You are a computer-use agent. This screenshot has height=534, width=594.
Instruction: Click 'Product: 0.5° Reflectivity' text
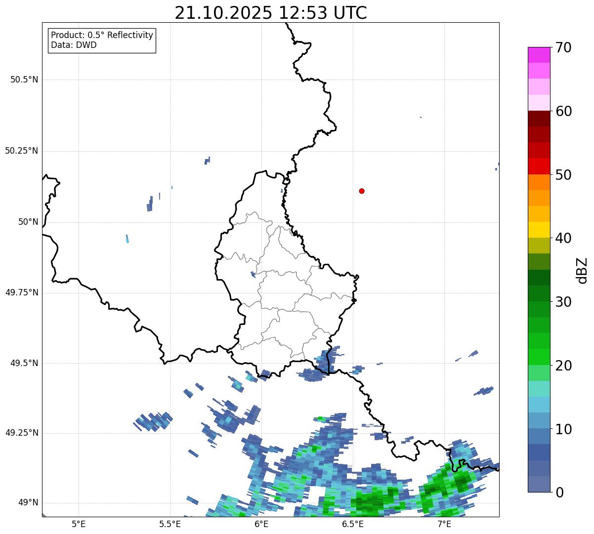pyautogui.click(x=102, y=36)
